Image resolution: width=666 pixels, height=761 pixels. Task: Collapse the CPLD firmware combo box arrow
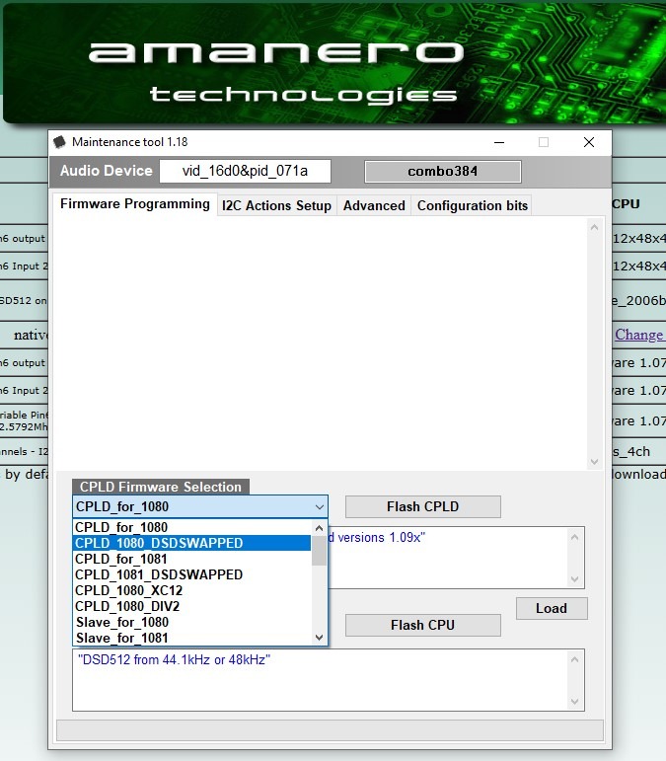[319, 506]
